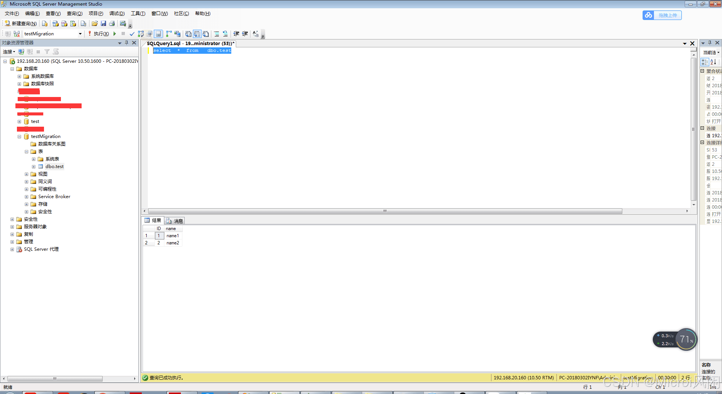Expand the dbo.test table node
722x394 pixels.
click(x=33, y=167)
